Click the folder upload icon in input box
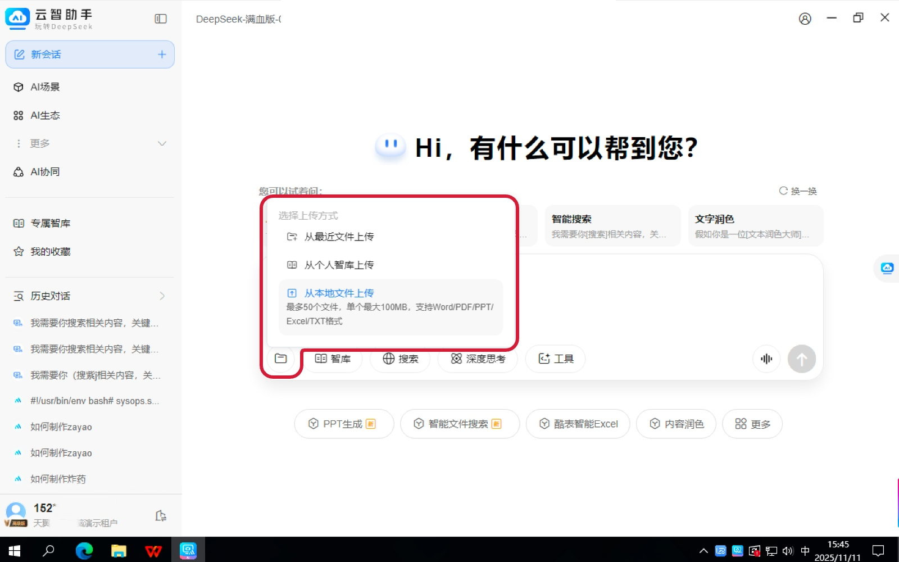Viewport: 899px width, 562px height. tap(281, 359)
